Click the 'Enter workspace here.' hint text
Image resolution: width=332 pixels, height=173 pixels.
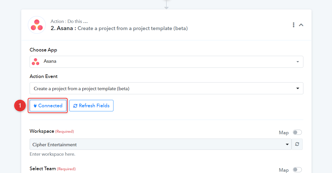52,154
